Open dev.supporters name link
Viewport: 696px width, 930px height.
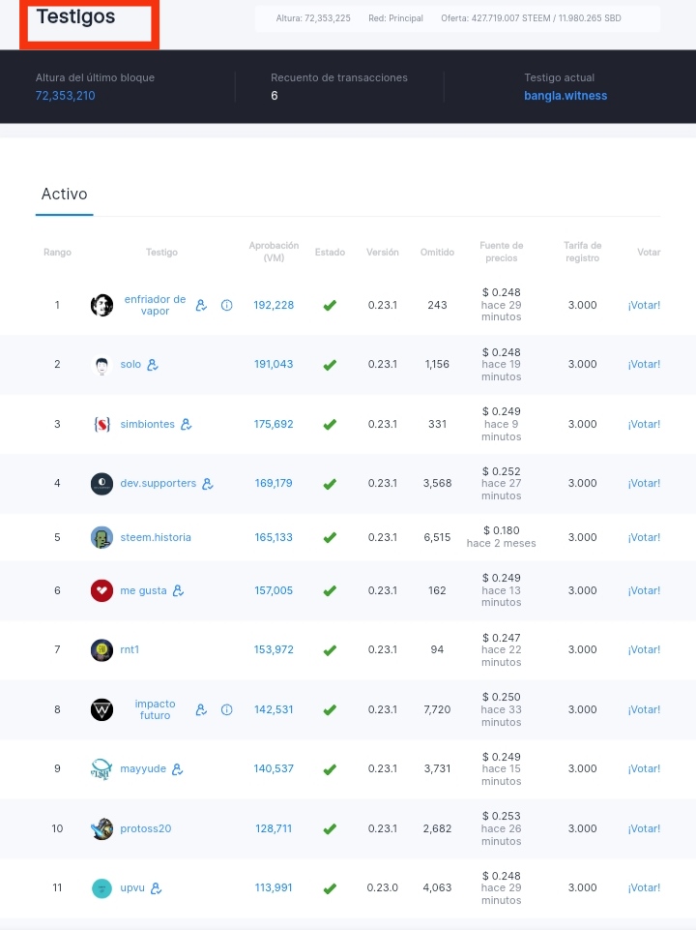[x=159, y=483]
